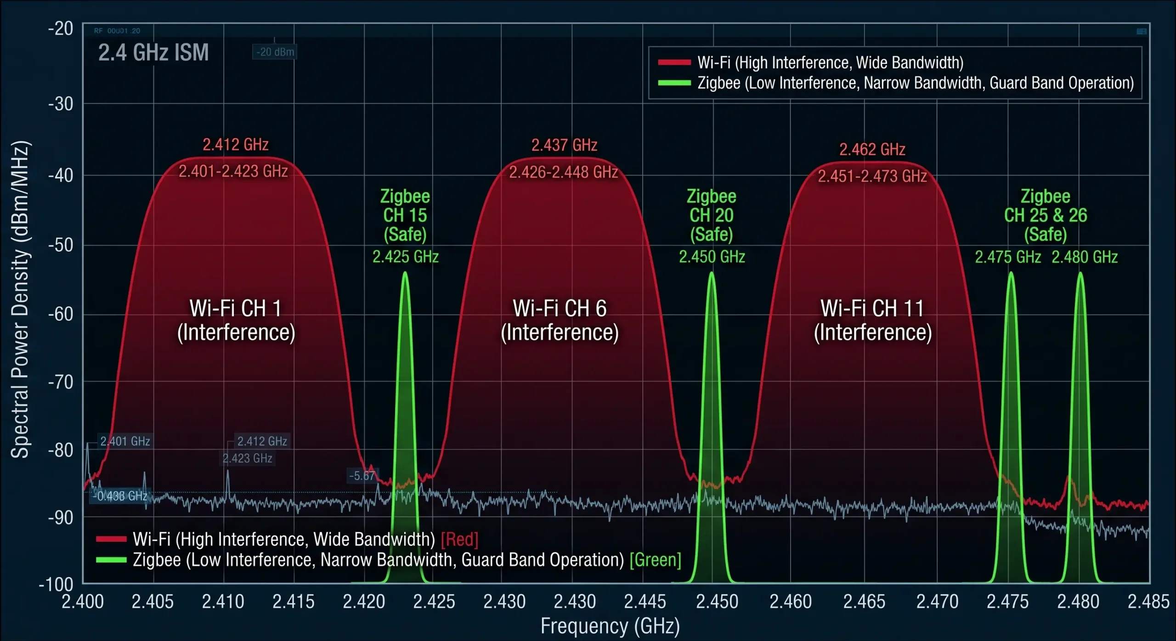Viewport: 1176px width, 641px height.
Task: Click the '2.410' x-axis tick label
Action: click(x=223, y=602)
